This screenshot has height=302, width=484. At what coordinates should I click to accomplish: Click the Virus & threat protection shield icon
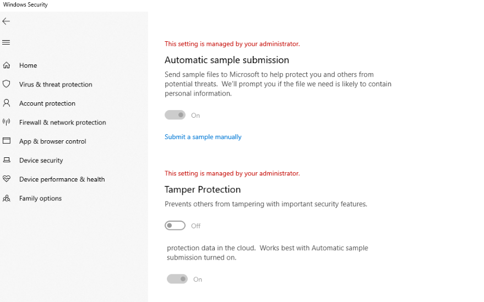[x=7, y=84]
